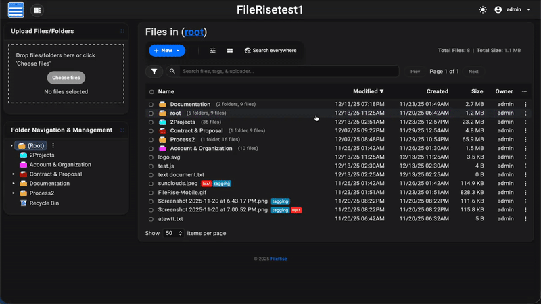Switch theme with the sun icon
Screen dimensions: 541x304
tap(483, 9)
